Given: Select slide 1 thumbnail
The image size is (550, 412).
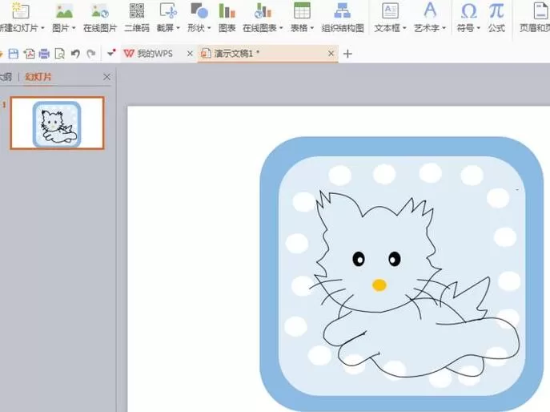Looking at the screenshot, I should coord(57,123).
